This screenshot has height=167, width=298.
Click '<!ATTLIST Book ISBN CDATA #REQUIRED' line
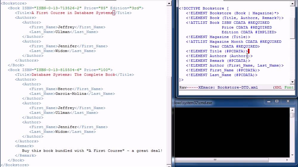pyautogui.click(x=228, y=23)
